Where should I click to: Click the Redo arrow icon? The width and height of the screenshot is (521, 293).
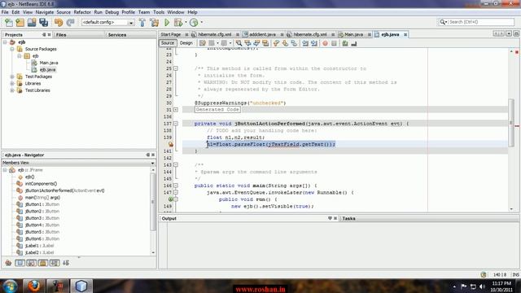tap(70, 22)
